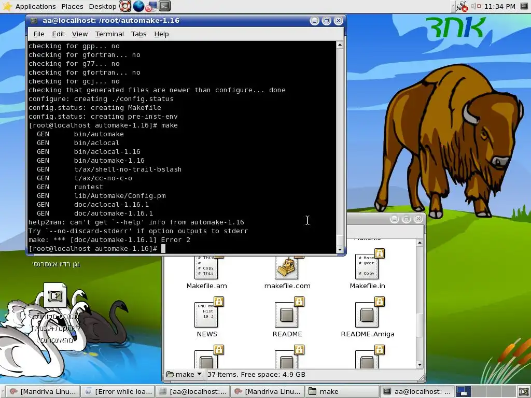Launch the terminal icon in the top panel

(x=164, y=6)
